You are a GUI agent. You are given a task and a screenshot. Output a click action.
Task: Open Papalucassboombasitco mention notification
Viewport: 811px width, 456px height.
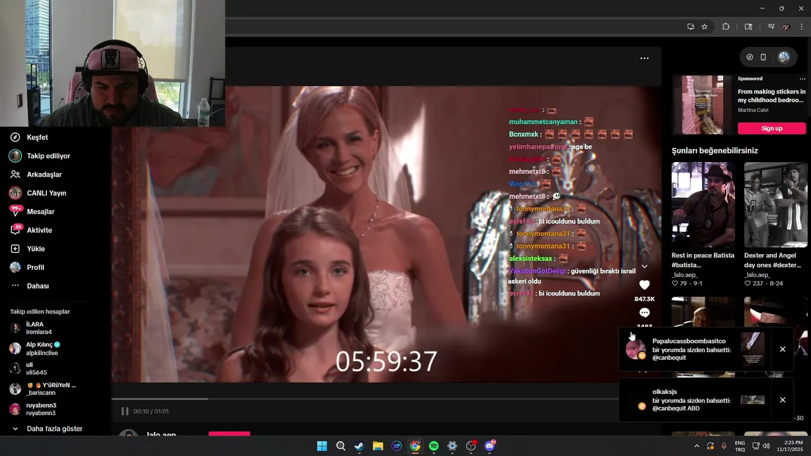pos(695,349)
